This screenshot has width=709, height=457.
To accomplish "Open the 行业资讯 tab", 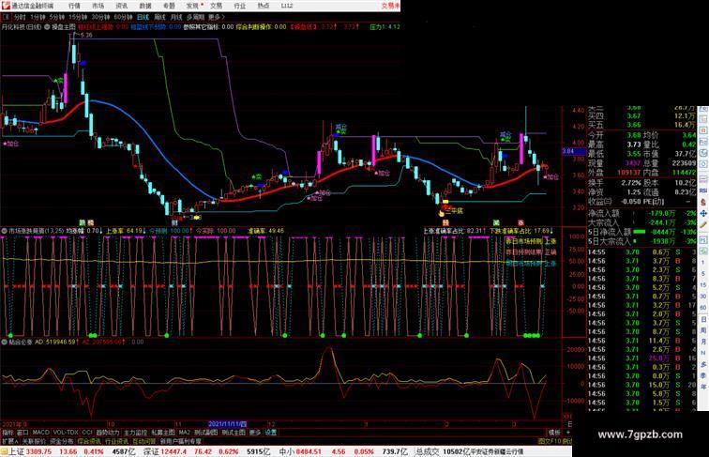I will coord(116,441).
